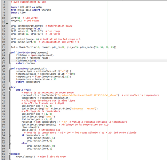The image size is (167, 160).
Task: Click 'time.sleep(2)' statement
Action: pyautogui.click(x=30, y=127)
